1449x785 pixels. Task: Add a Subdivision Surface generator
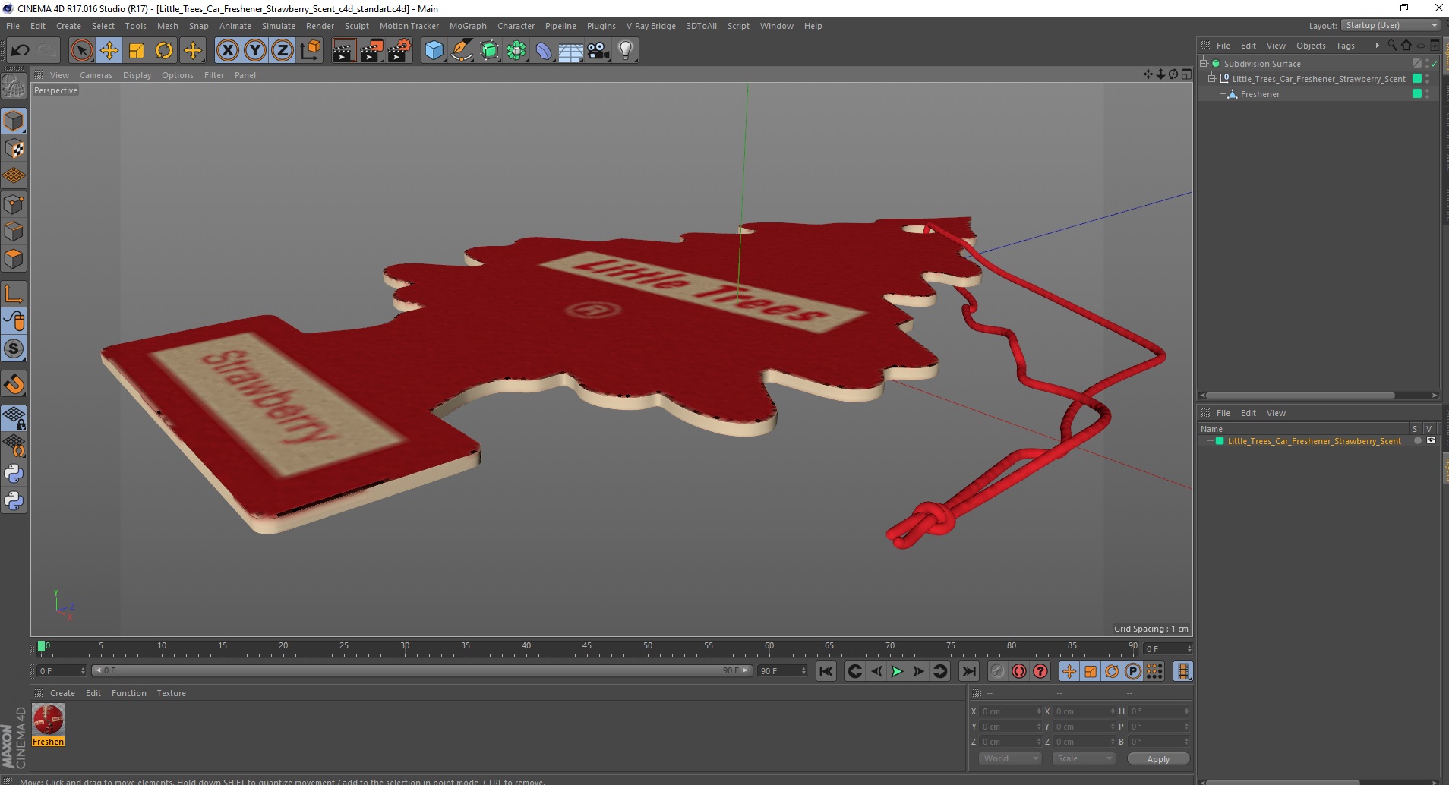490,51
